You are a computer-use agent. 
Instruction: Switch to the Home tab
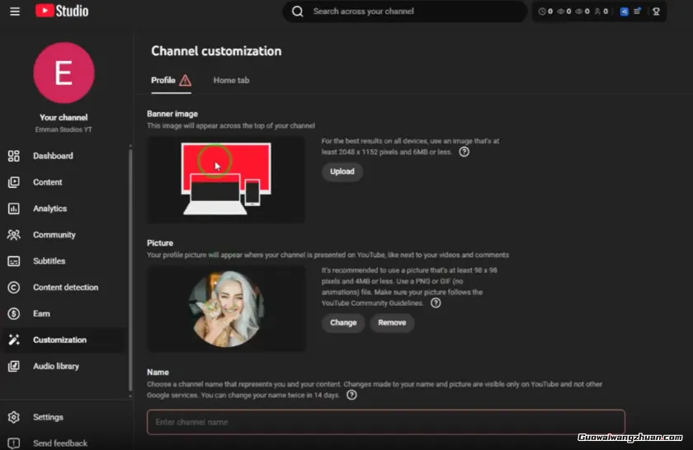(x=231, y=81)
